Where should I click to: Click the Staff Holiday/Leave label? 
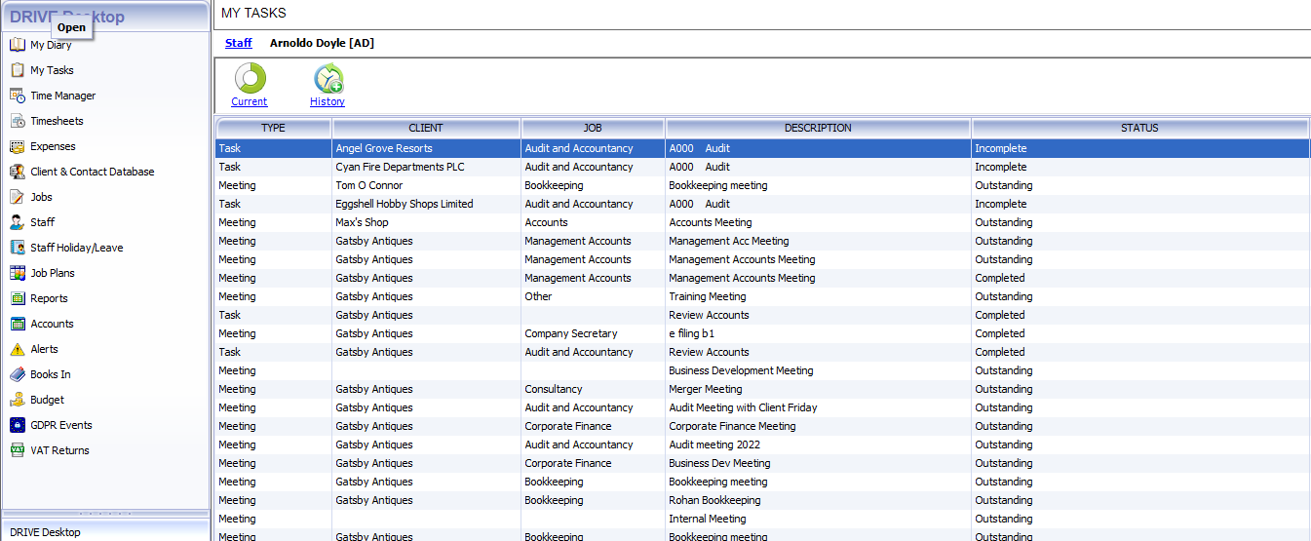(77, 248)
